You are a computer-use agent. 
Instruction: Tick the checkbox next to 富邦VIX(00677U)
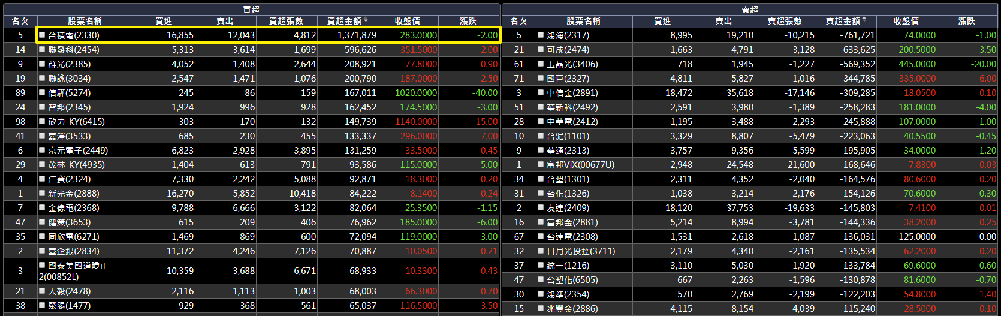pyautogui.click(x=541, y=165)
